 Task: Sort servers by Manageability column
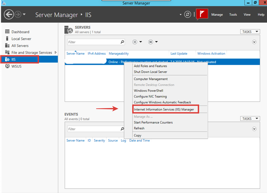119,54
